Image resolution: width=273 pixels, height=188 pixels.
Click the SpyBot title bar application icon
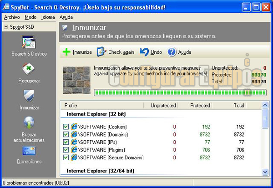pos(6,7)
